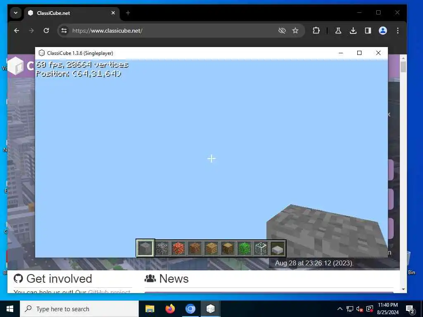
Task: Select the stone block in hotbar
Action: tap(145, 248)
